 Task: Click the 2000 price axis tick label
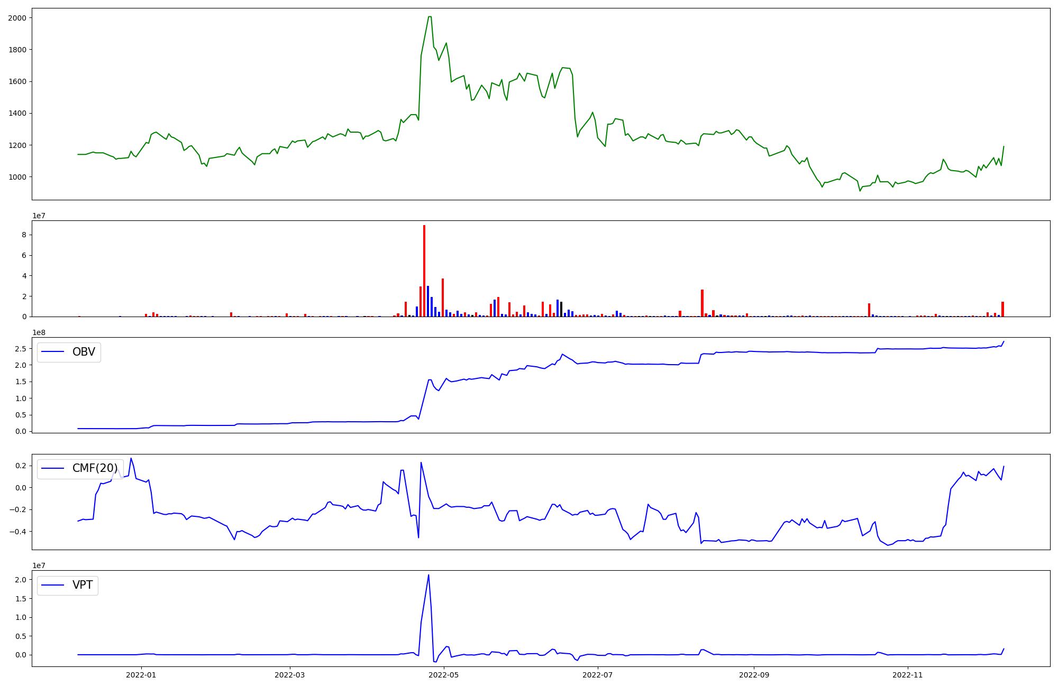pyautogui.click(x=17, y=18)
